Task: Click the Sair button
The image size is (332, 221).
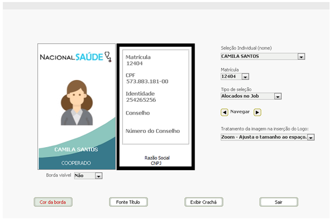Action: click(279, 202)
